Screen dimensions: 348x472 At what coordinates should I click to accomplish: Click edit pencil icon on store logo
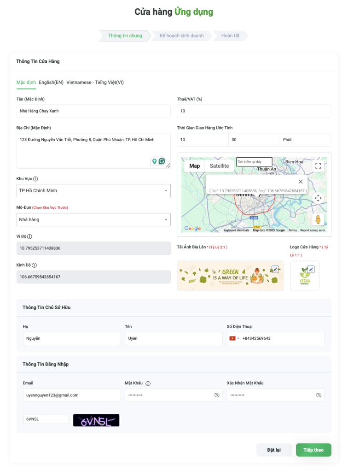point(311,269)
